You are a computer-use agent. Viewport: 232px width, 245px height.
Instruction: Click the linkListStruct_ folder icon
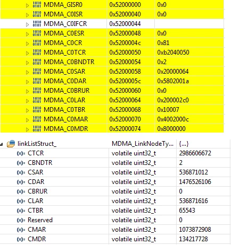[x=11, y=144]
